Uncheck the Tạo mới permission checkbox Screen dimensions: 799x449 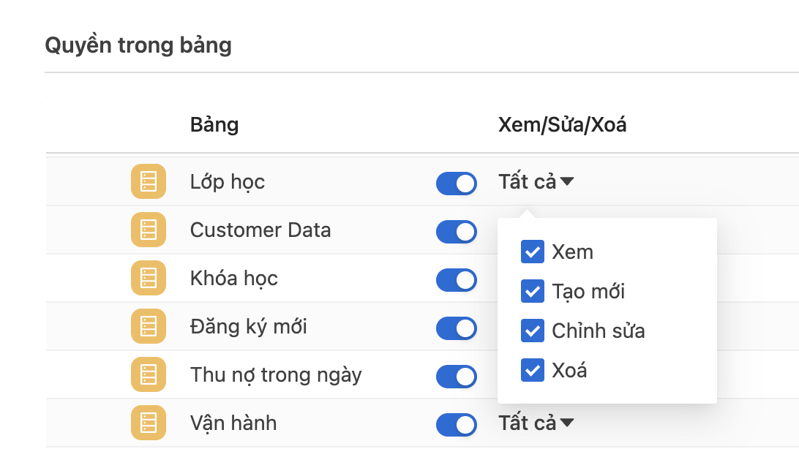coord(532,292)
